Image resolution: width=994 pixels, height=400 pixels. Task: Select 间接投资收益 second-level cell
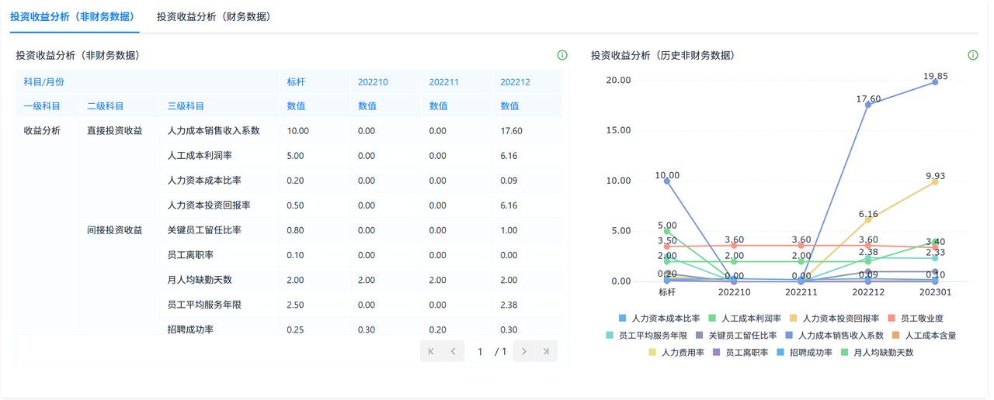[x=115, y=230]
